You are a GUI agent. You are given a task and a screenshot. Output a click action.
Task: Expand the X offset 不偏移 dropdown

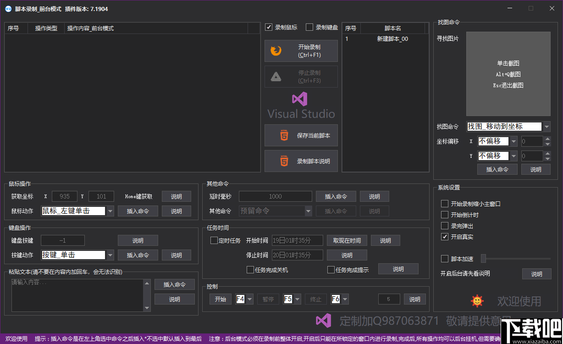[513, 141]
